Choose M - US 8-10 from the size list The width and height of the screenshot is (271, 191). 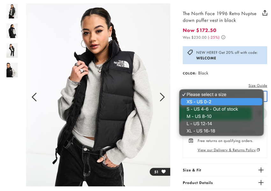coord(221,116)
